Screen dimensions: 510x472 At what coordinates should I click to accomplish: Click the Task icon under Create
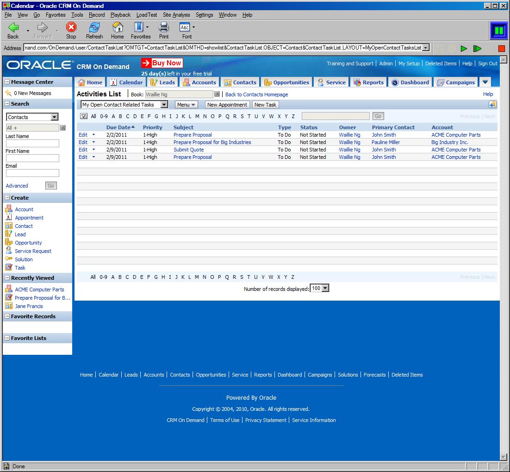(x=9, y=267)
